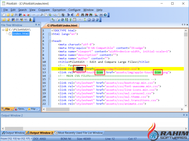Viewport: 189px width, 141px height.
Task: Close the Output Window 2 panel
Action: pos(187,115)
